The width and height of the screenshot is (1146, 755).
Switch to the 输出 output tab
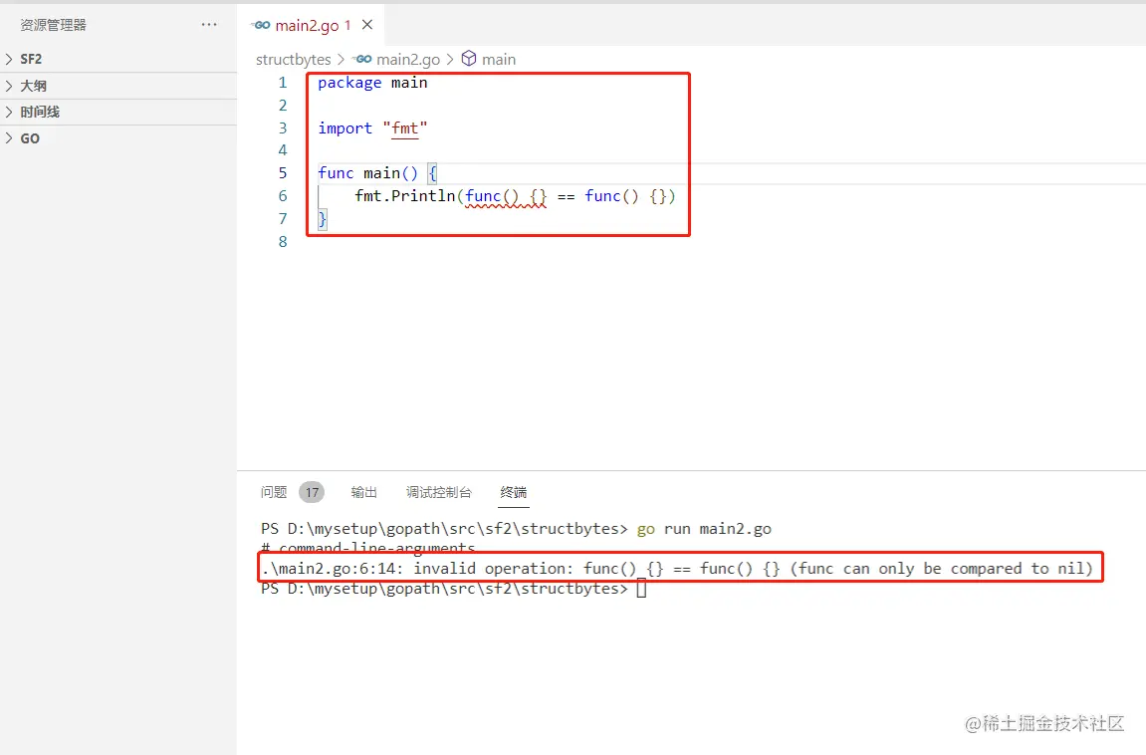coord(363,492)
